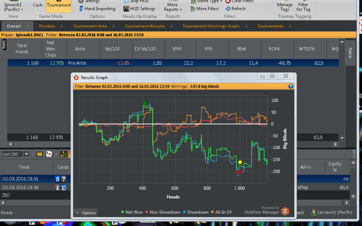Screen dimensions: 362x226
Task: Select Tournament game mode
Action: 58,5
